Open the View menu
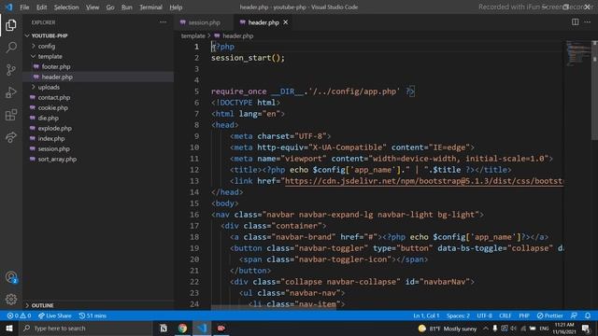Viewport: 598px width, 336px height. point(93,7)
